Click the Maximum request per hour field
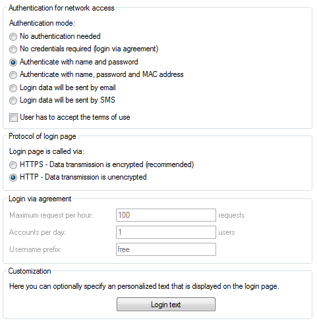Viewport: 317px width, 323px height. click(166, 215)
